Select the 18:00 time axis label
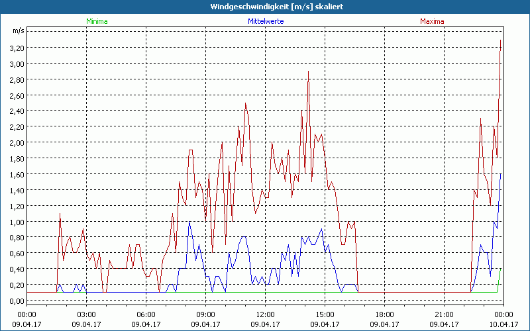This screenshot has height=331, width=530. 384,314
